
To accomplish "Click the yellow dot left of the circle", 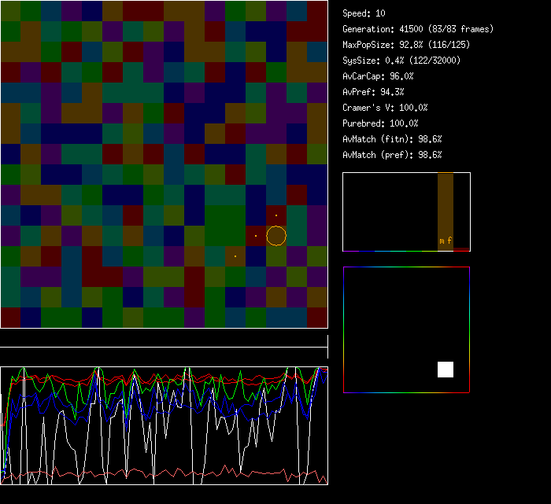I will click(x=256, y=235).
